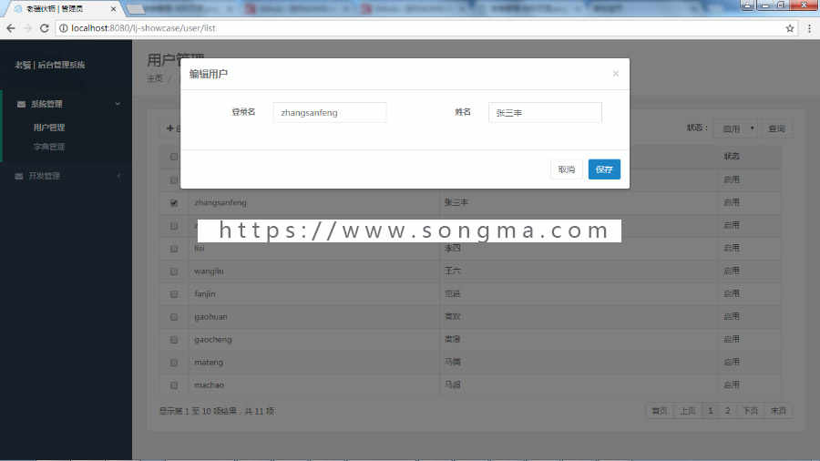Image resolution: width=820 pixels, height=461 pixels.
Task: Click the blue 保存 button
Action: [604, 169]
